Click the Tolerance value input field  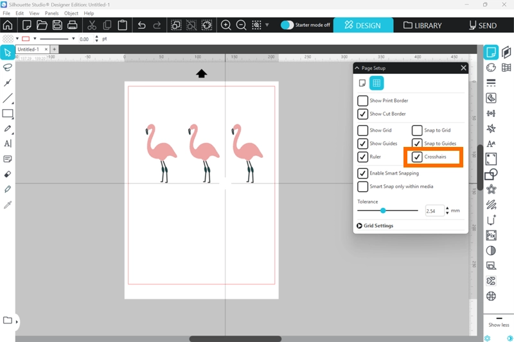434,210
